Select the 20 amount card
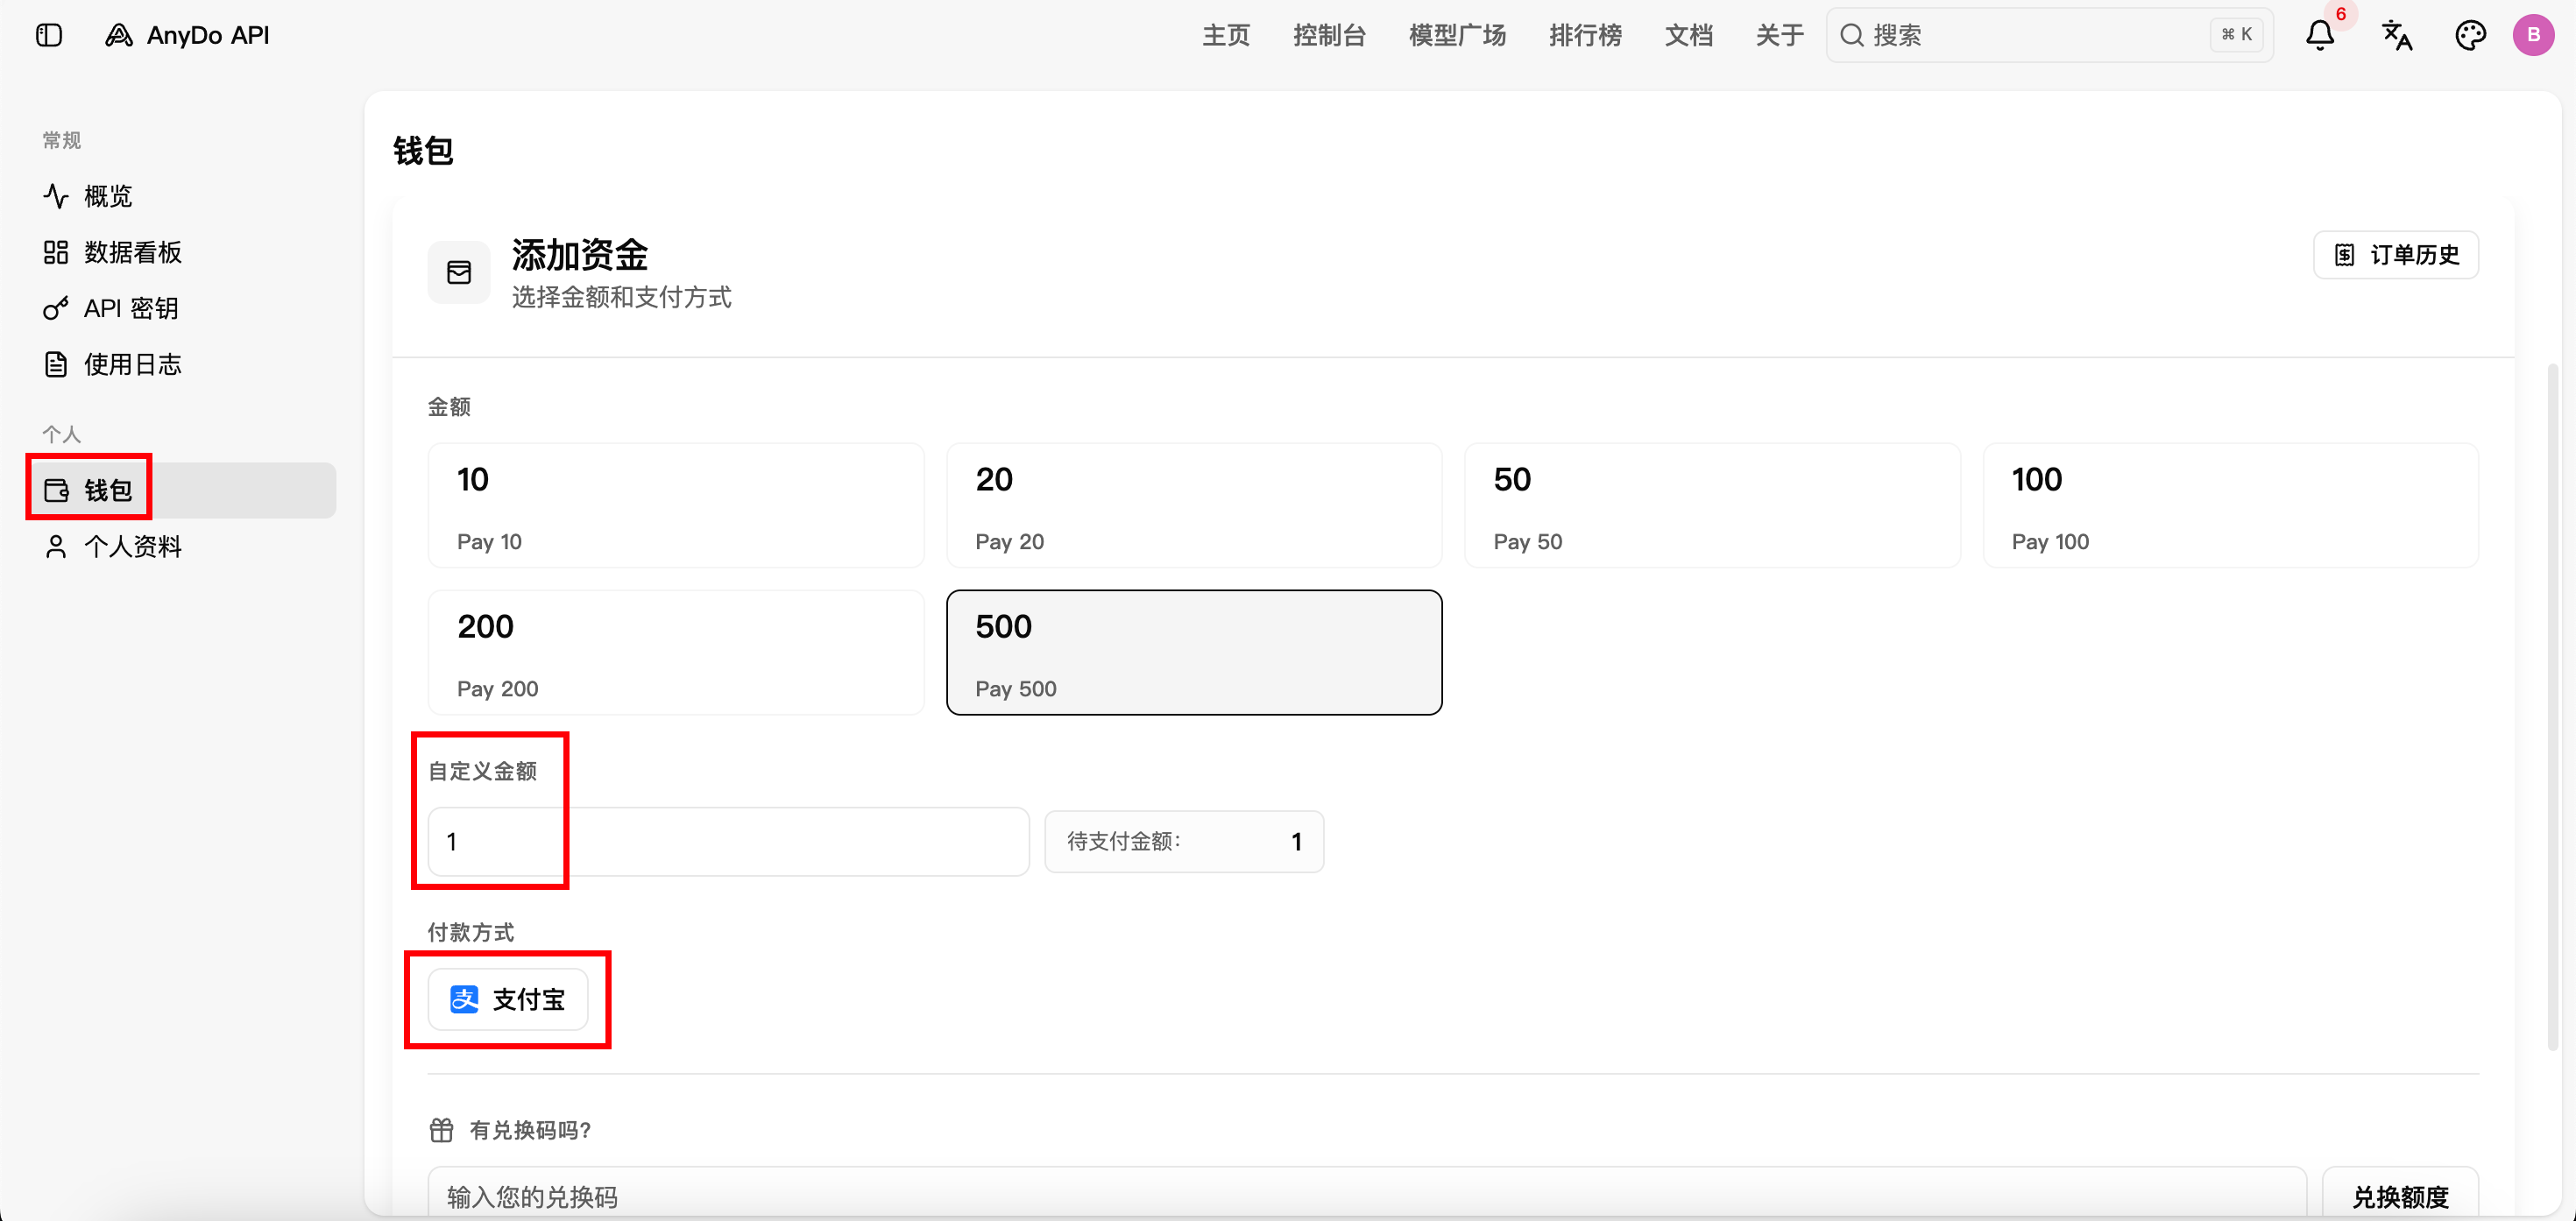Viewport: 2576px width, 1221px height. coord(1194,506)
